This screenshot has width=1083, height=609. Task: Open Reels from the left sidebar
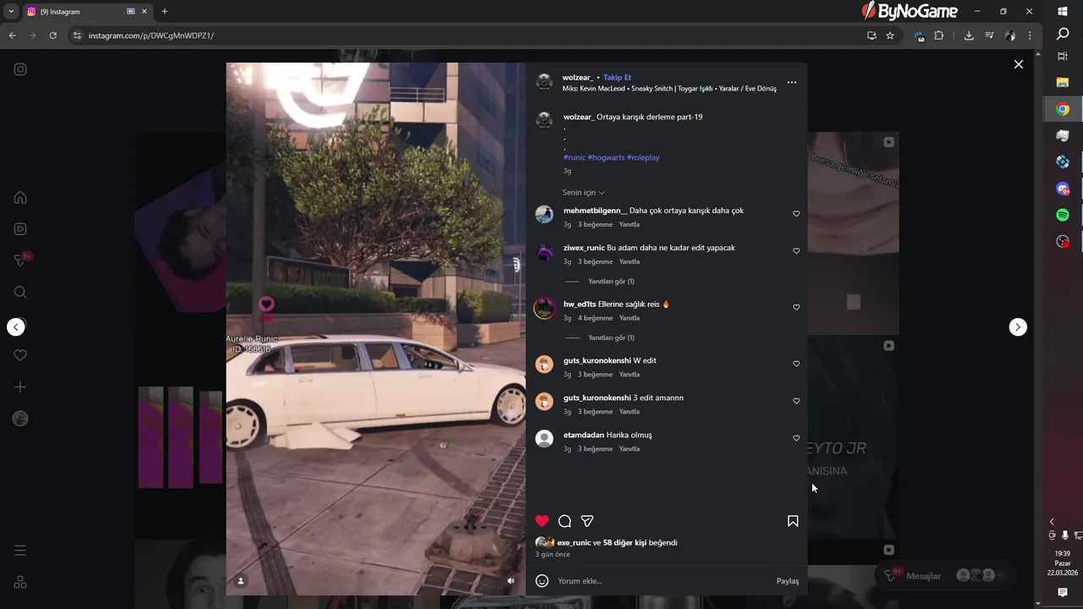tap(20, 229)
